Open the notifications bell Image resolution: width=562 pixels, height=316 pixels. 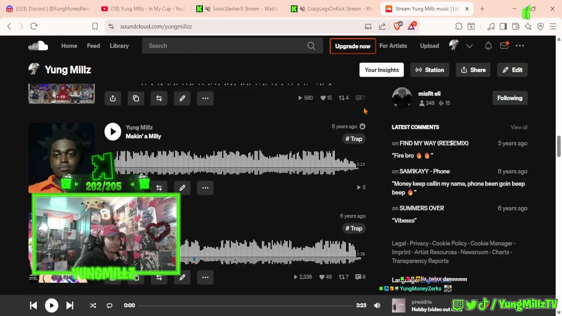(488, 46)
